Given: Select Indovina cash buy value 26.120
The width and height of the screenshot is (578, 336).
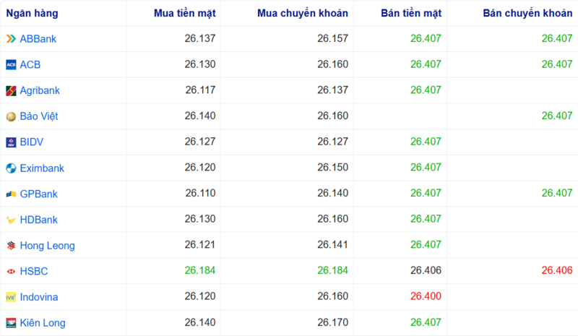Looking at the screenshot, I should 200,296.
